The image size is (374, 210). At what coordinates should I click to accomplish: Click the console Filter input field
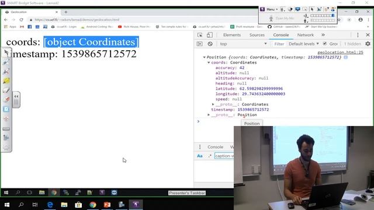point(279,44)
